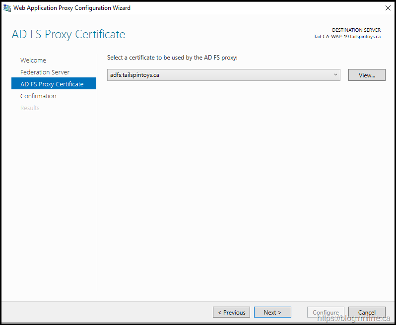Proceed with the Next button

click(x=272, y=312)
